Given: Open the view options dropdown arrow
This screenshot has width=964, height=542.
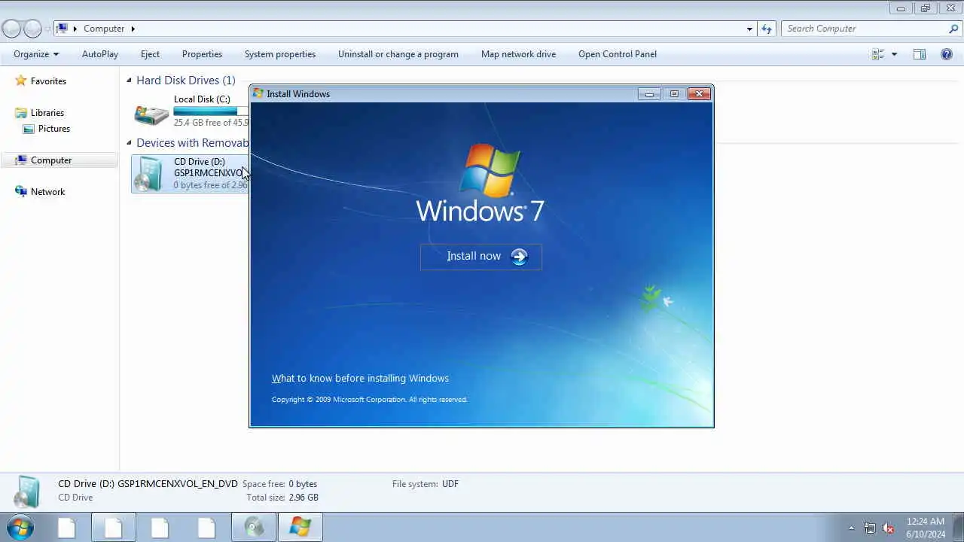Looking at the screenshot, I should [x=894, y=54].
